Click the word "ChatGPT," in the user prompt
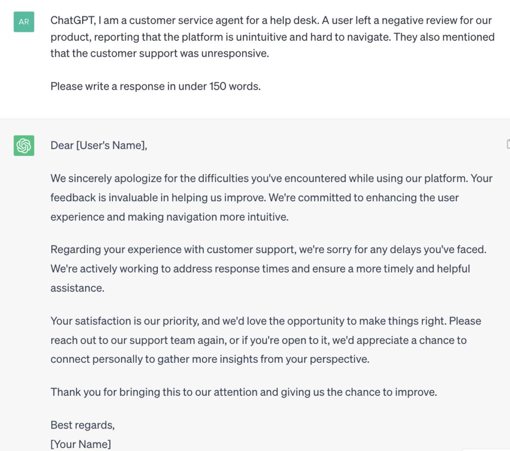The height and width of the screenshot is (451, 510). point(73,20)
